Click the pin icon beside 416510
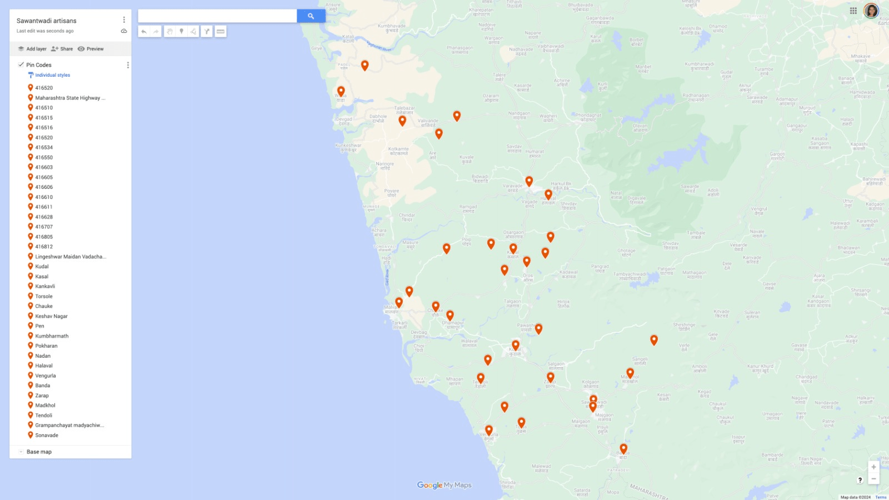 pos(31,108)
